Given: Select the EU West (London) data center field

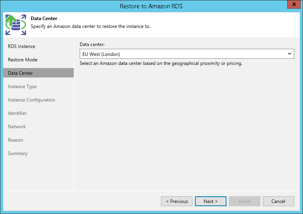Looking at the screenshot, I should 187,54.
